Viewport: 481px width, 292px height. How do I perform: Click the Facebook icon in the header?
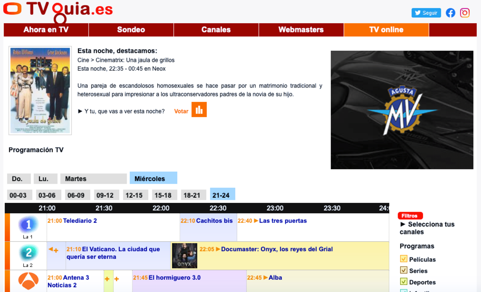tap(451, 13)
